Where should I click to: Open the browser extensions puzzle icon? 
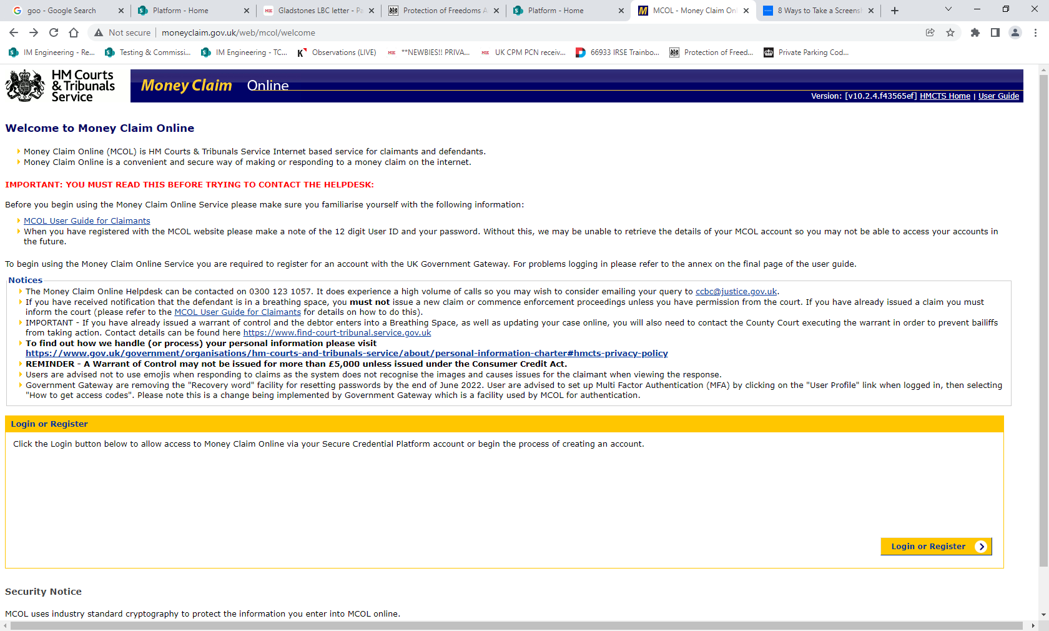975,32
